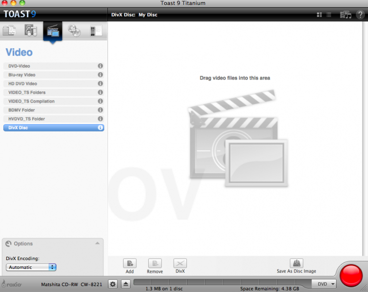Open Toast help
368x292 pixels.
coord(360,15)
